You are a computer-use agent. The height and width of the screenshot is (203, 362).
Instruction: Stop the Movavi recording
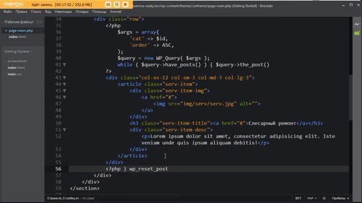click(x=125, y=5)
